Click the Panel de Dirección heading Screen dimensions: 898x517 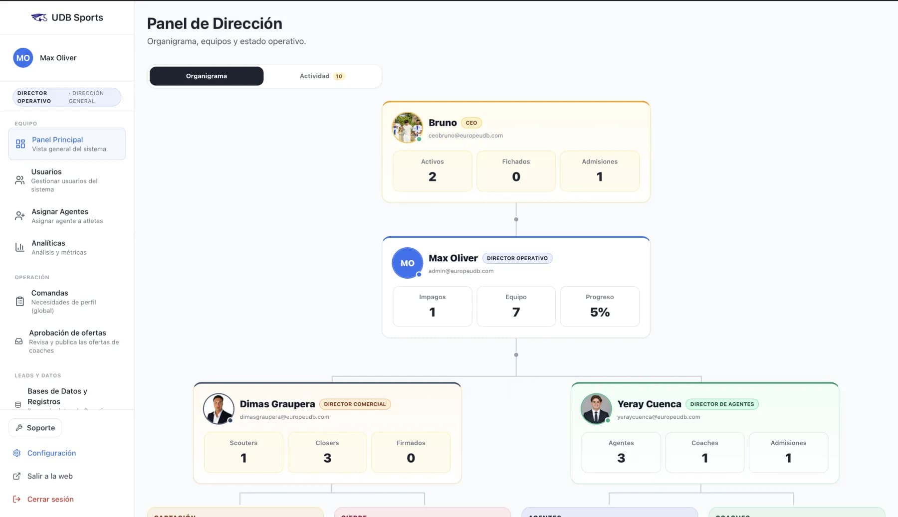pos(215,23)
